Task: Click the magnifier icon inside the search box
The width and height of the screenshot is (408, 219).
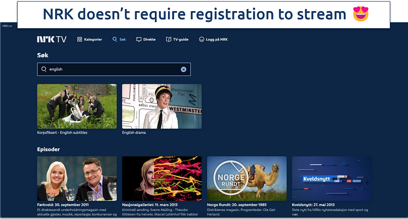Action: (x=44, y=69)
